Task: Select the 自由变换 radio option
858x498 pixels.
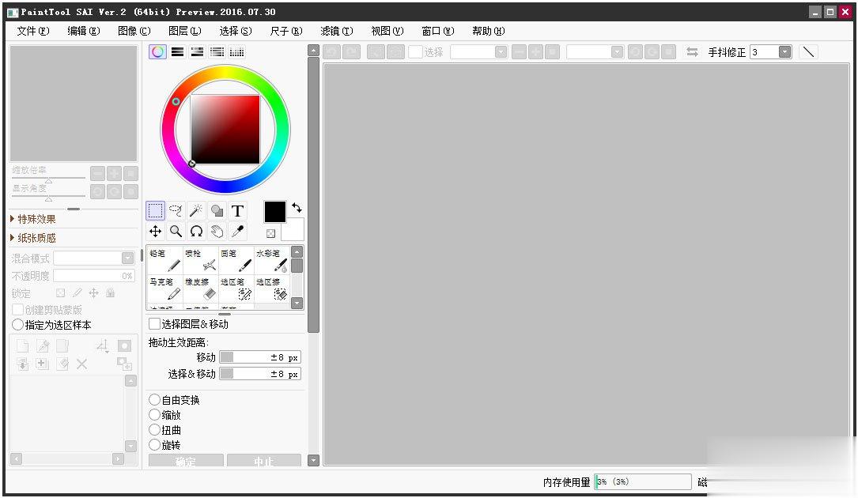Action: (155, 400)
